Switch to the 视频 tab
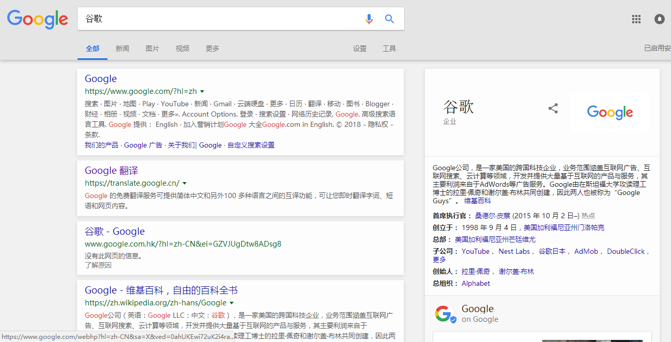This screenshot has height=342, width=671. [182, 48]
